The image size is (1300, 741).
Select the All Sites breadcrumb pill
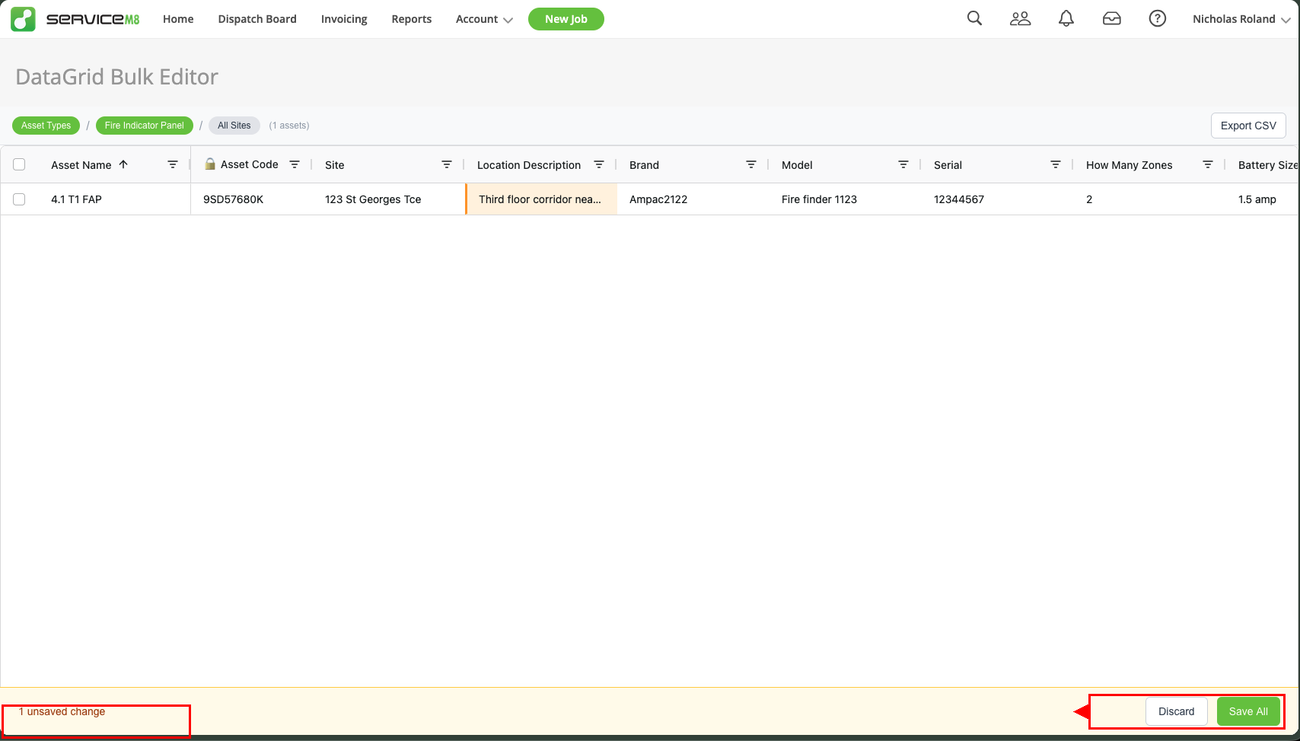[234, 125]
